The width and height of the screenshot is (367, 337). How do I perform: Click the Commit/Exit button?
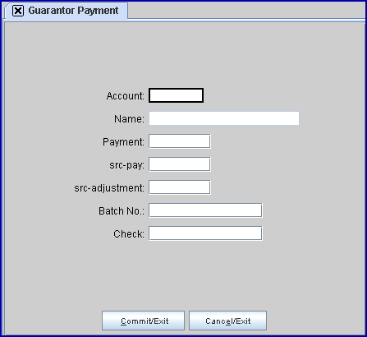(x=143, y=321)
